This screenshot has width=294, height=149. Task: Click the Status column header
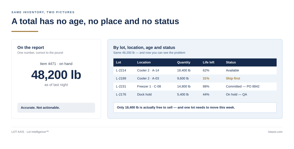click(231, 62)
